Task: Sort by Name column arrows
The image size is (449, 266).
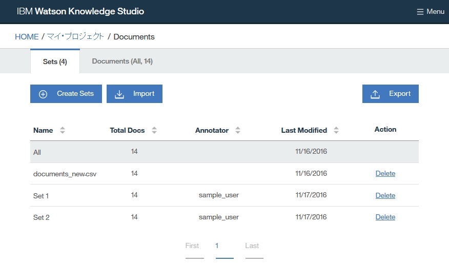Action: (63, 130)
